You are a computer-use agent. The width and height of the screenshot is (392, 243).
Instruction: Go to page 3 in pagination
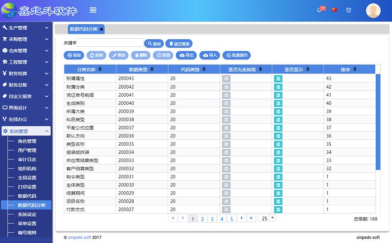click(x=212, y=219)
